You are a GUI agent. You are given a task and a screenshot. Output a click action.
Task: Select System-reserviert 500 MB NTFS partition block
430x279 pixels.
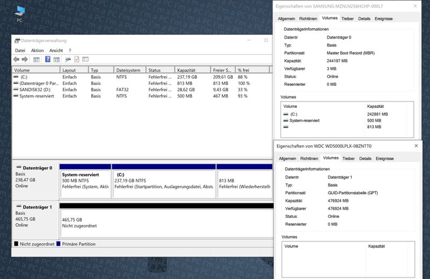tap(85, 181)
